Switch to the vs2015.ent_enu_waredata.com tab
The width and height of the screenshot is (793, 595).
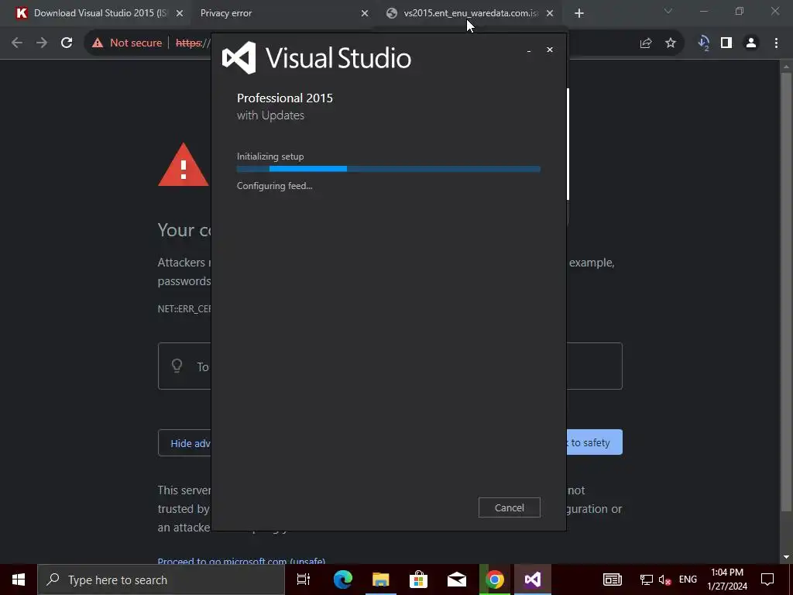pyautogui.click(x=469, y=13)
